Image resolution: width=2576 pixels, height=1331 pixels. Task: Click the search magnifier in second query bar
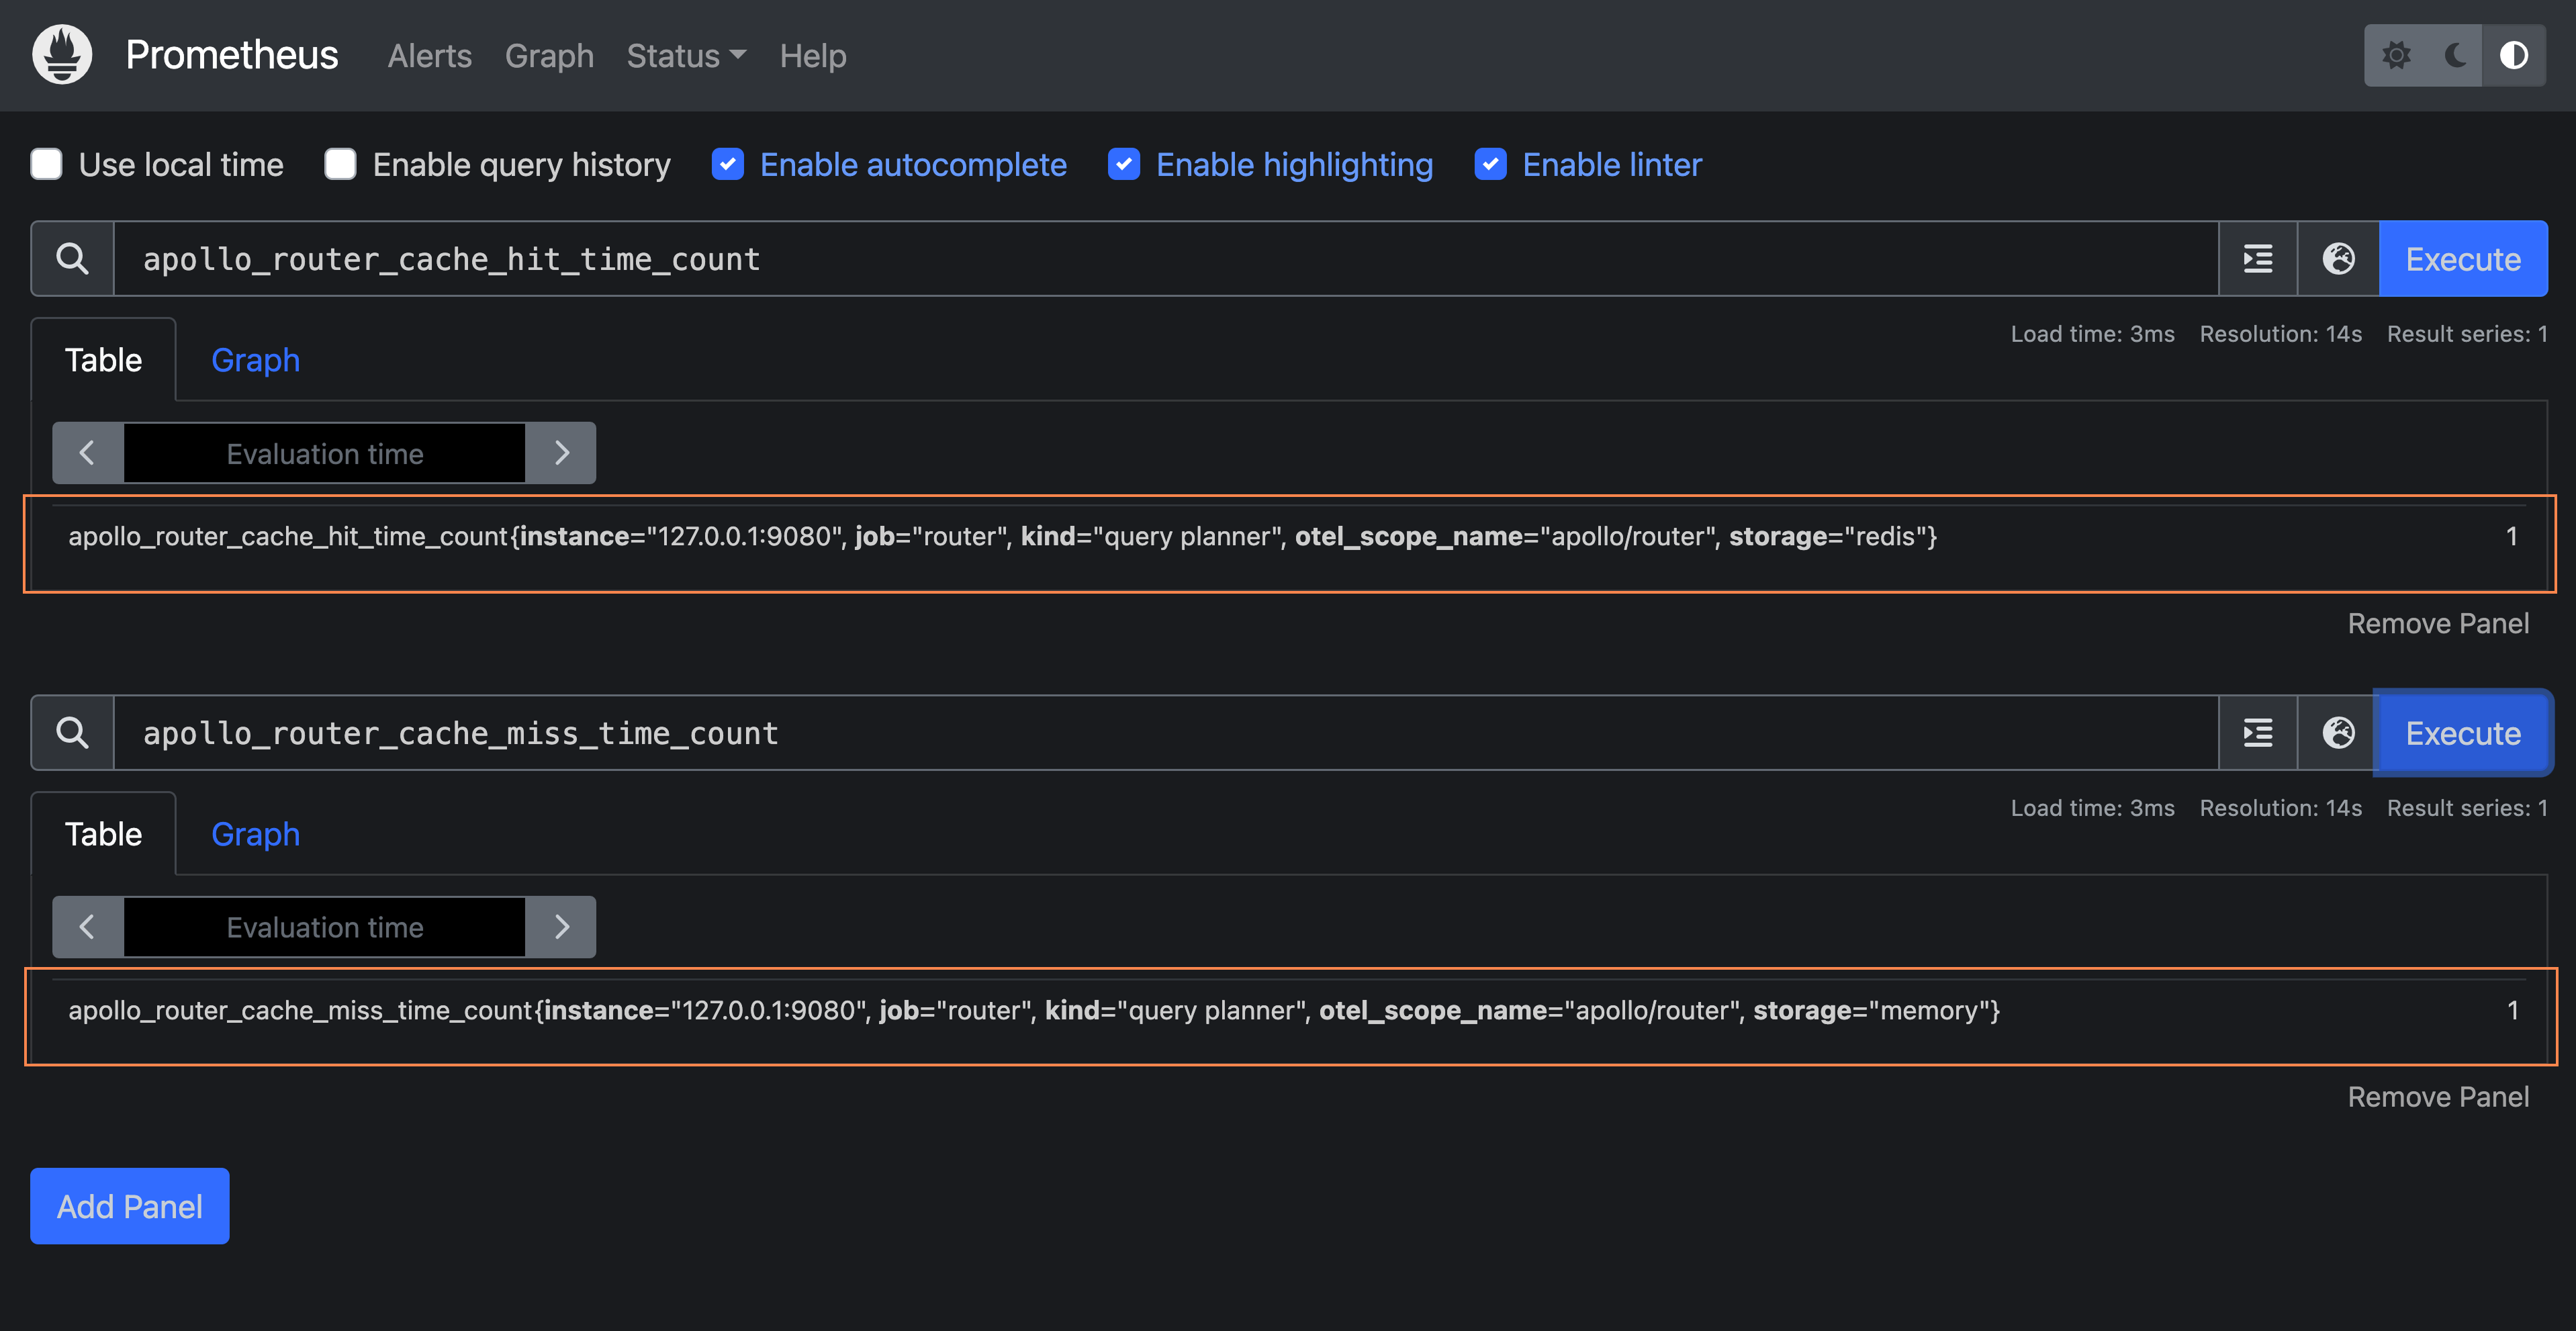71,733
